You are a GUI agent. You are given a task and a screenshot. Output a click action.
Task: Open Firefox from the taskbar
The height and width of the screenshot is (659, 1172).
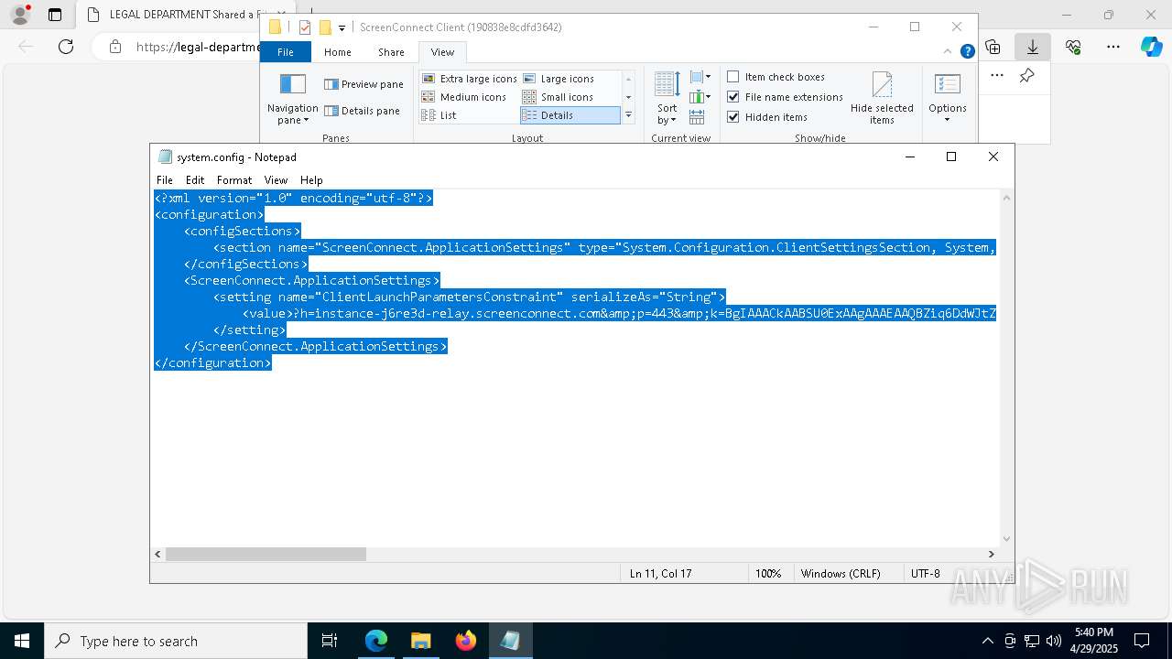click(465, 641)
